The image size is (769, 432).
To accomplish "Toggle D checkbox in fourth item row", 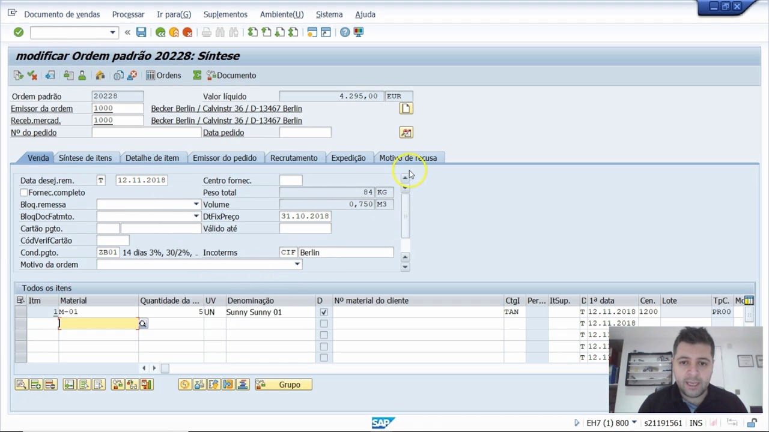I will tap(324, 346).
